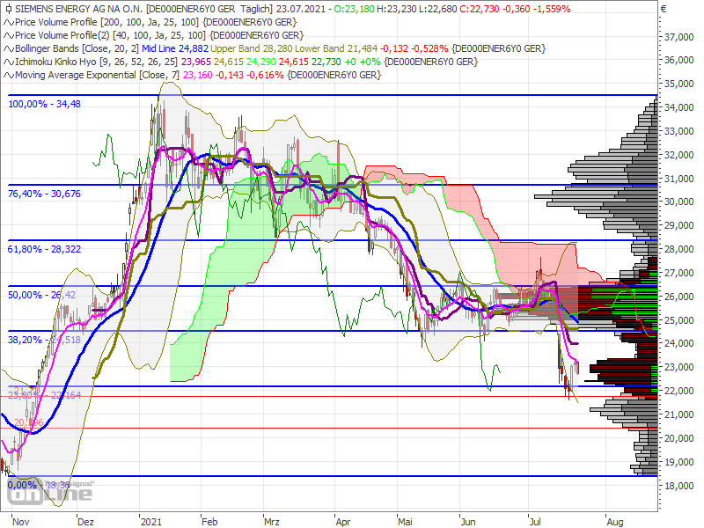Select the Ichimoku Kinko Hyo indicator icon

pyautogui.click(x=9, y=62)
